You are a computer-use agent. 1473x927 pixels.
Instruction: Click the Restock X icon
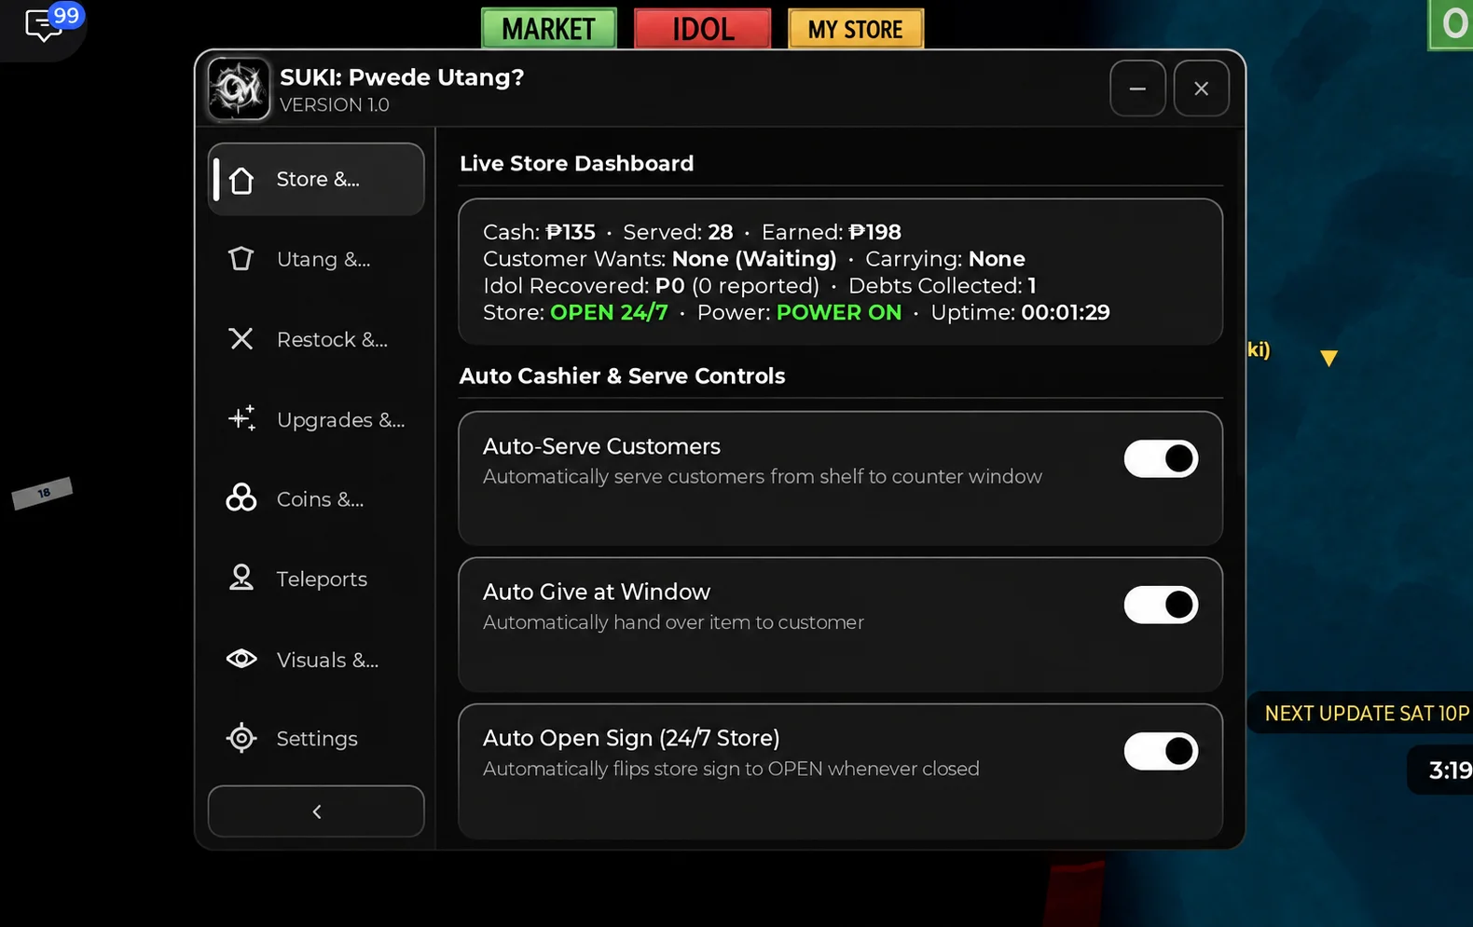pyautogui.click(x=241, y=339)
